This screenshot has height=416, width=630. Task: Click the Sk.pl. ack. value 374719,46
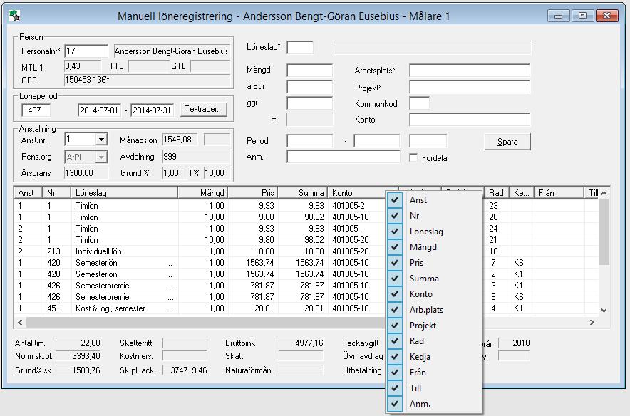pos(185,370)
